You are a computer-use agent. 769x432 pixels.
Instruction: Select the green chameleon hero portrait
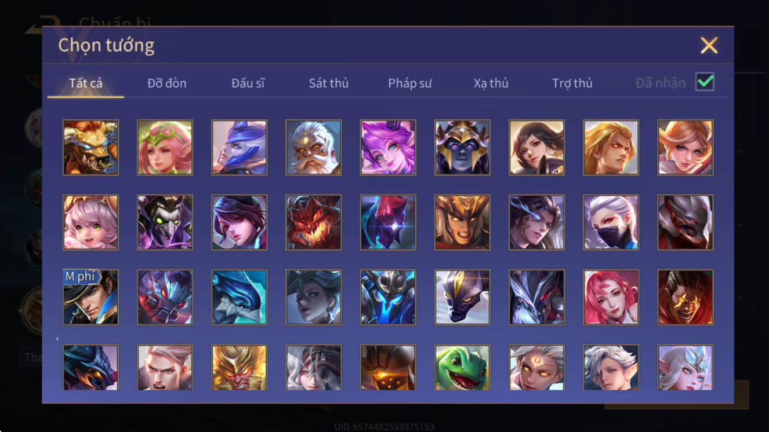coord(462,367)
